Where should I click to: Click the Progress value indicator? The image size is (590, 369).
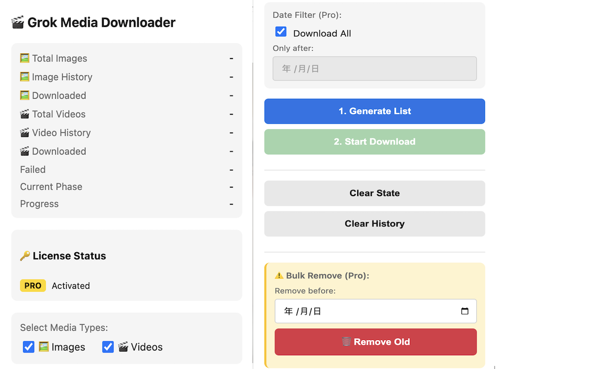231,203
